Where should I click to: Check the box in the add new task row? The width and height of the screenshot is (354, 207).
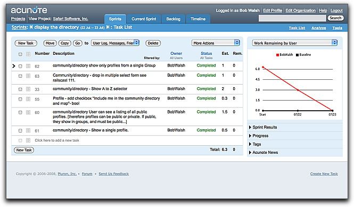pos(20,140)
